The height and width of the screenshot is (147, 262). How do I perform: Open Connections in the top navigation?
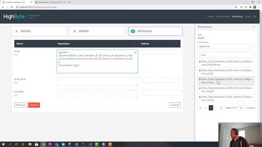(223, 16)
